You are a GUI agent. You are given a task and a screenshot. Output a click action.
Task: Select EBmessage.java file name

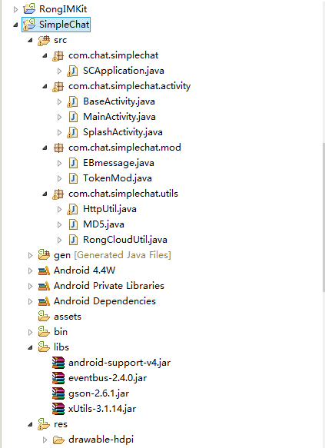coord(118,163)
